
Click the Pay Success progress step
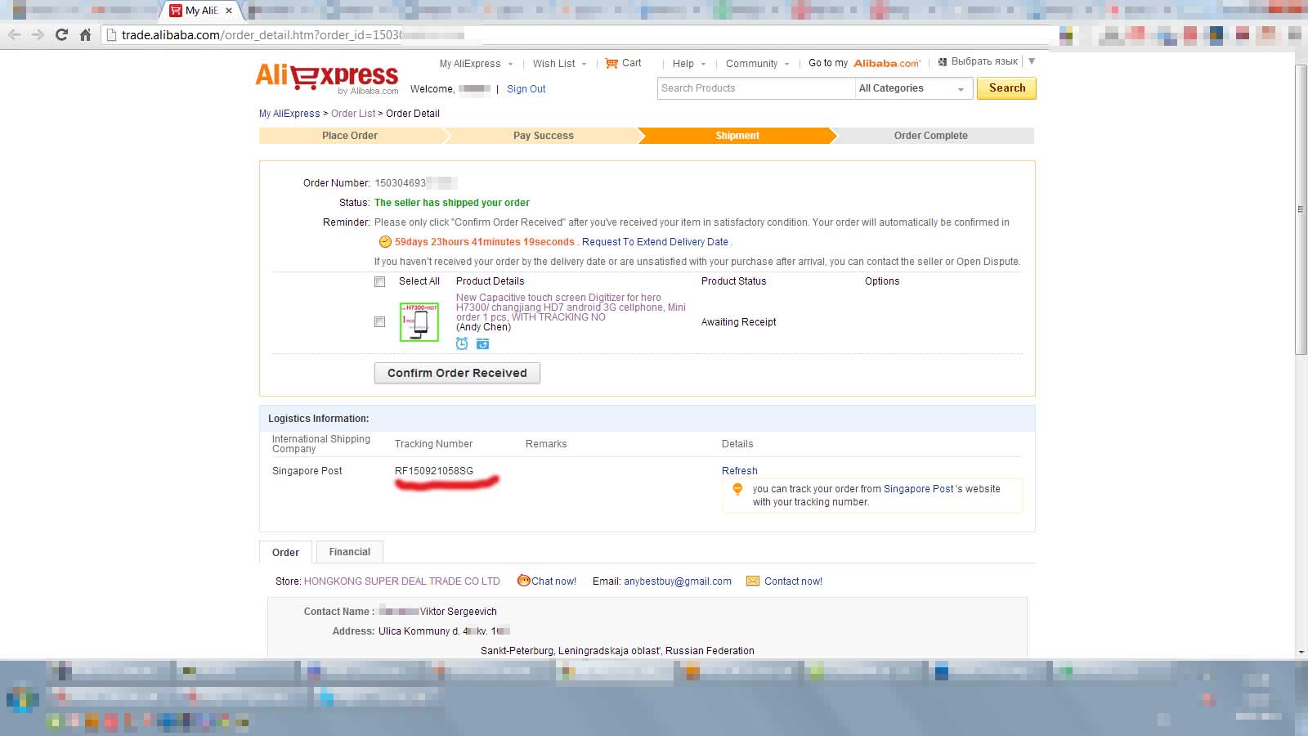coord(544,136)
